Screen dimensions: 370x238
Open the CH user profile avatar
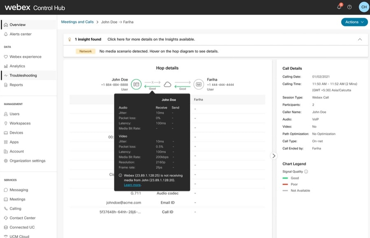pos(364,7)
